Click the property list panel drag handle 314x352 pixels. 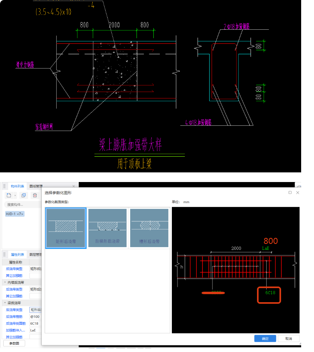coord(4,254)
